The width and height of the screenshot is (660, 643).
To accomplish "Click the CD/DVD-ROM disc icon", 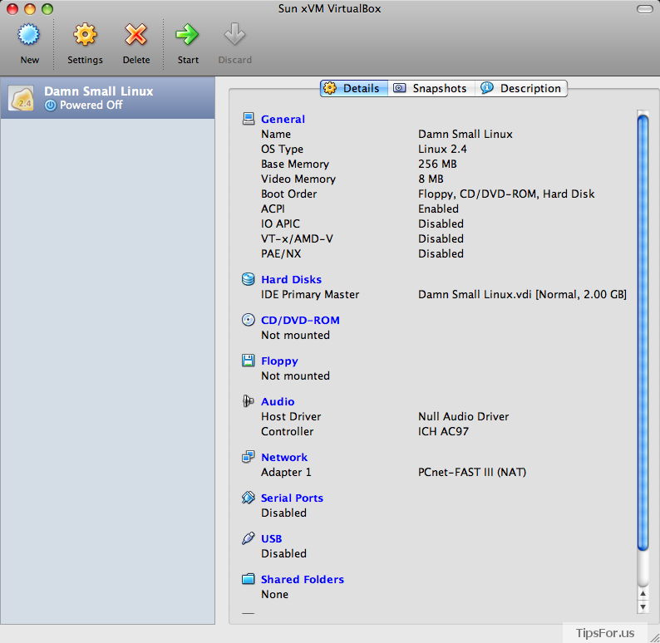I will pos(249,320).
